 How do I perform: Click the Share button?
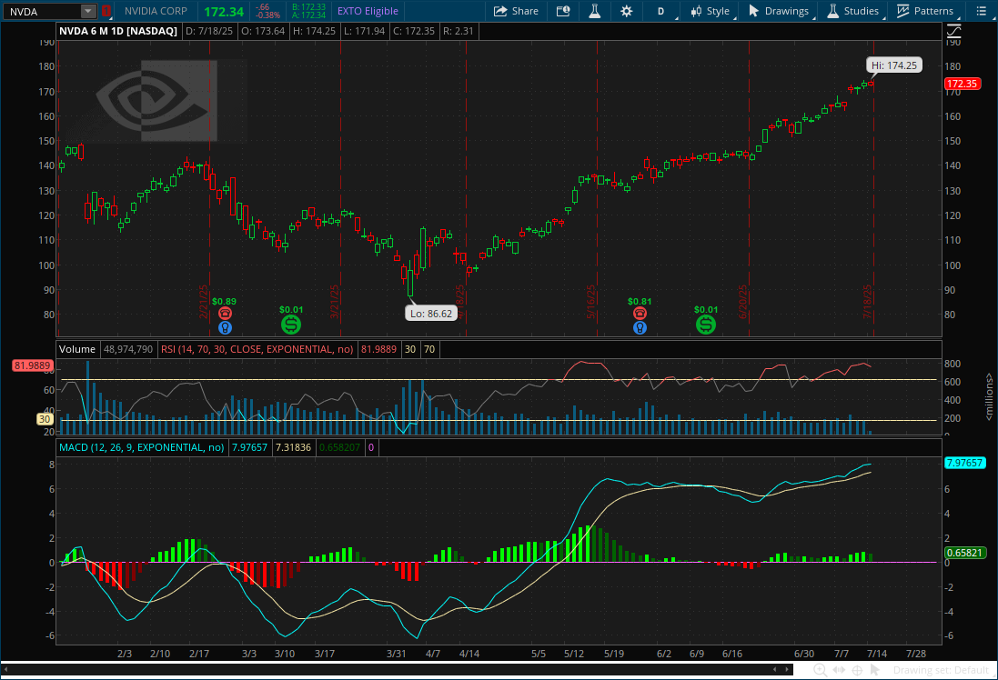coord(516,11)
